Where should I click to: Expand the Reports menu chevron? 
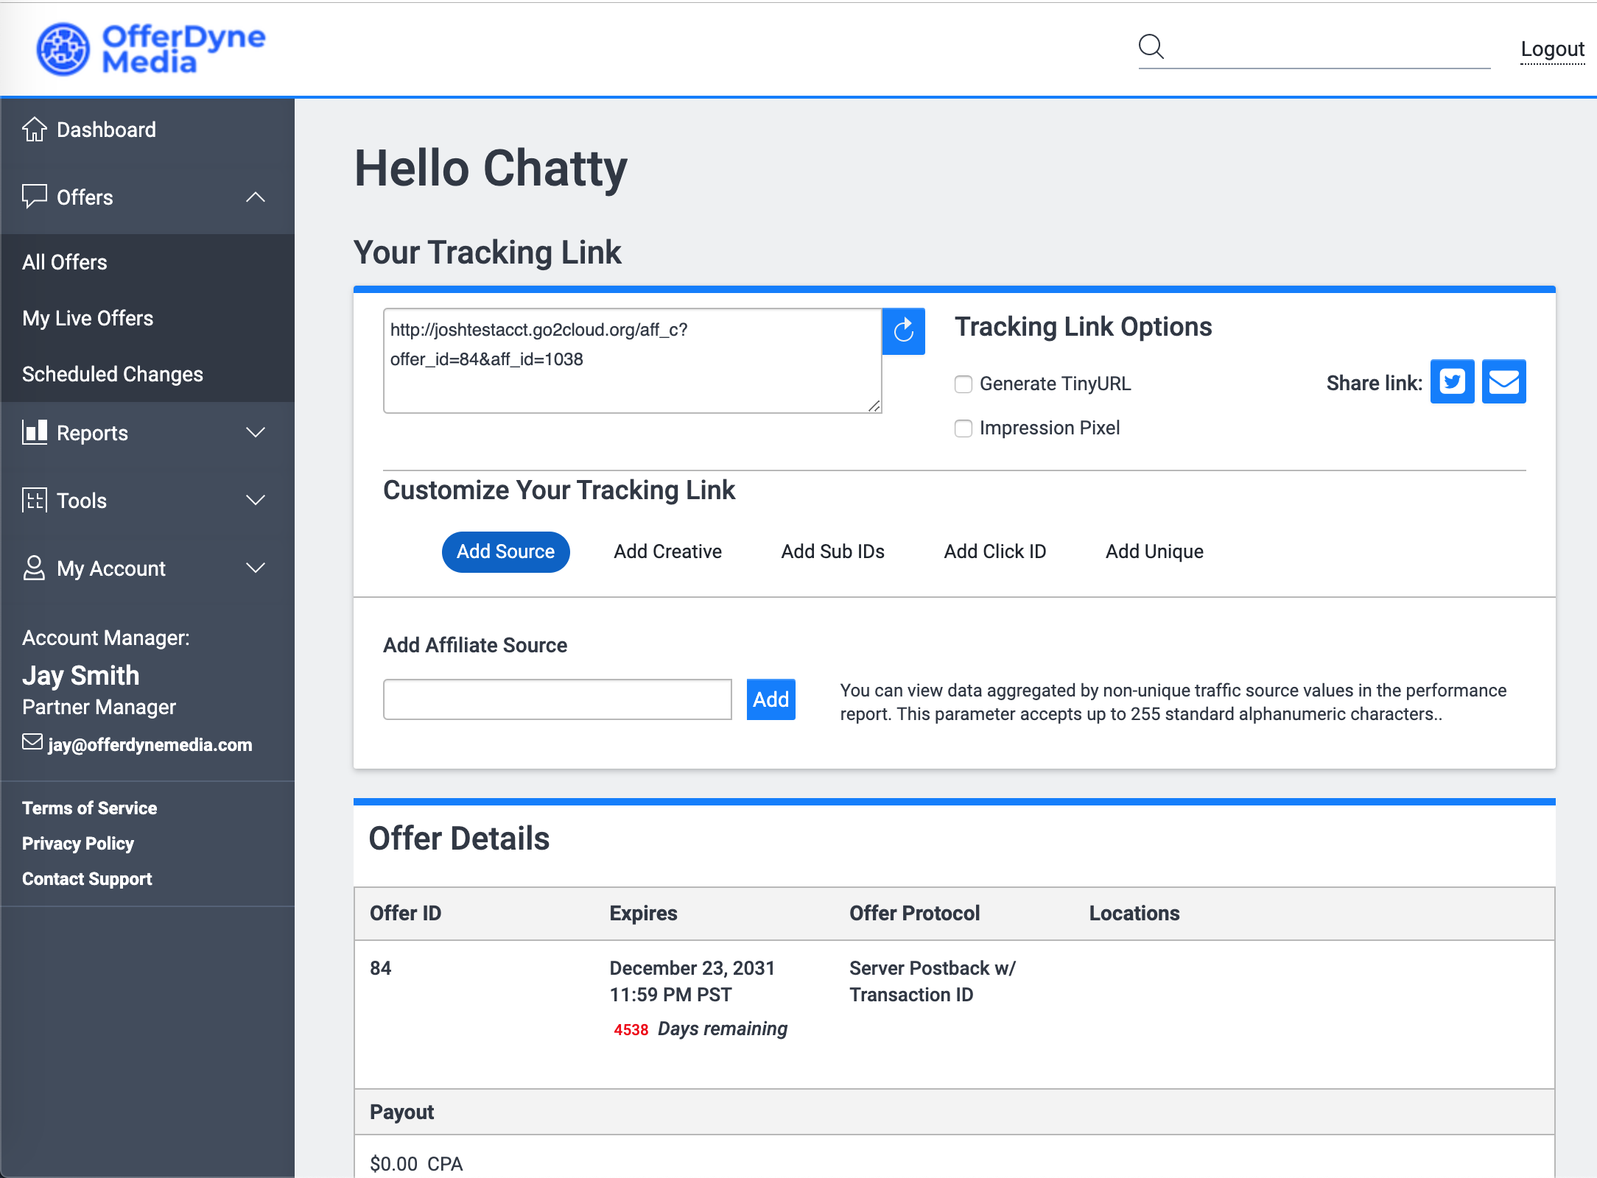click(x=256, y=433)
